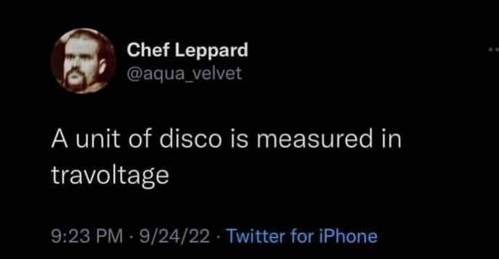The height and width of the screenshot is (259, 499).
Task: Open the Twitter for iPhone source link
Action: point(301,236)
